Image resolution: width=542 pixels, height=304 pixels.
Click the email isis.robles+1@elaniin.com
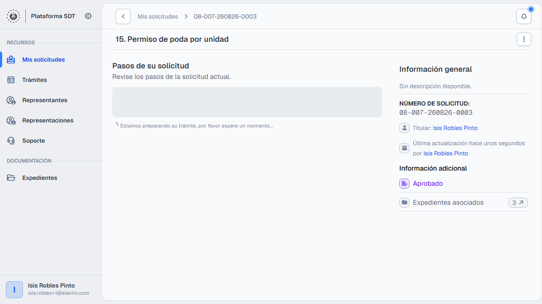pos(58,293)
